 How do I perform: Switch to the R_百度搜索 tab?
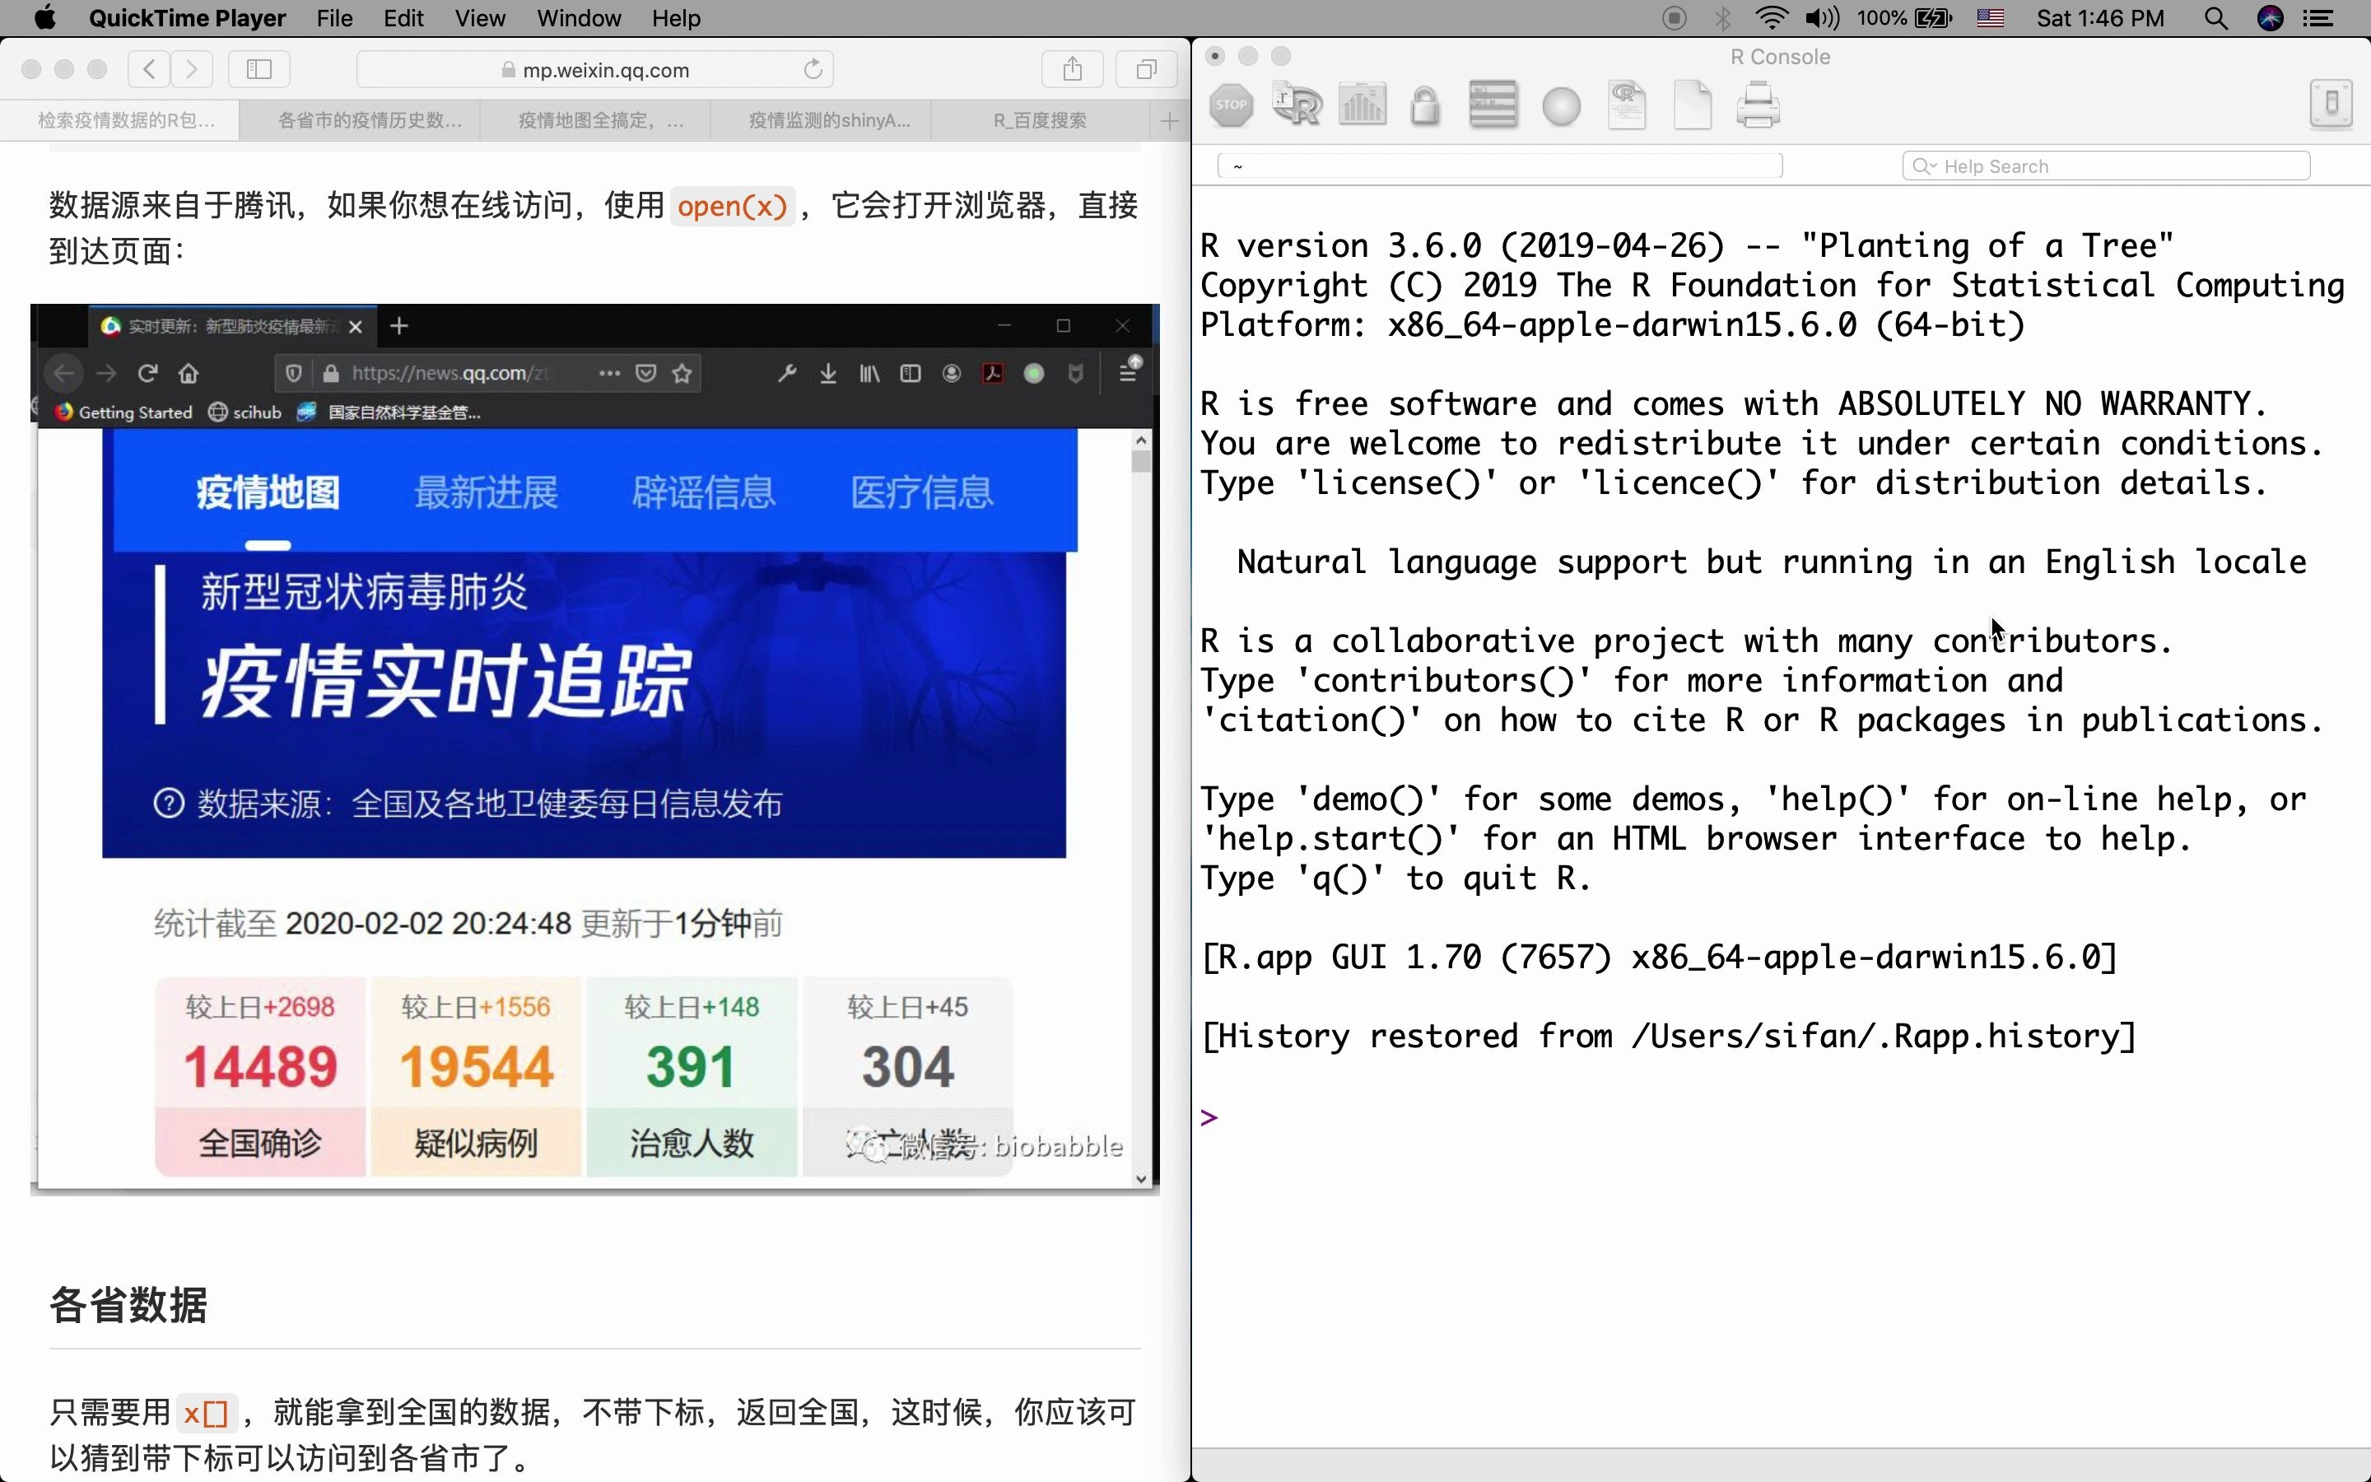pos(1037,119)
